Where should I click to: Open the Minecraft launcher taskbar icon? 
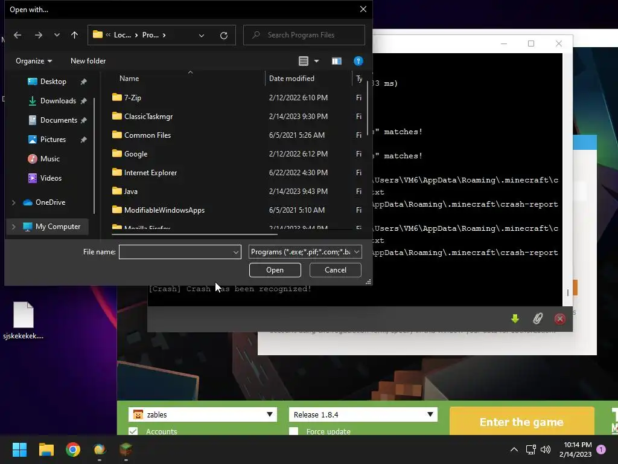tap(126, 449)
